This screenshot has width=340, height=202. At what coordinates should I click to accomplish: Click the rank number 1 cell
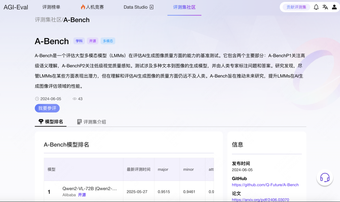click(x=49, y=192)
